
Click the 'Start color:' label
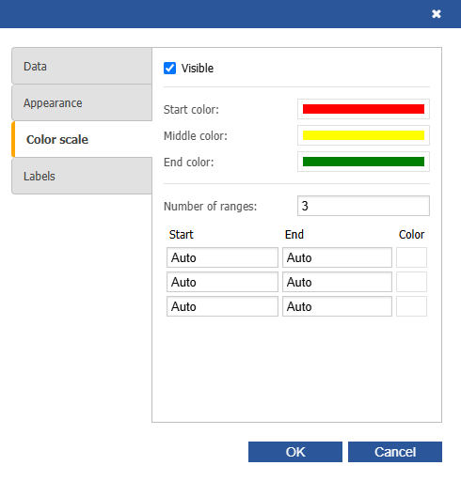(x=191, y=110)
